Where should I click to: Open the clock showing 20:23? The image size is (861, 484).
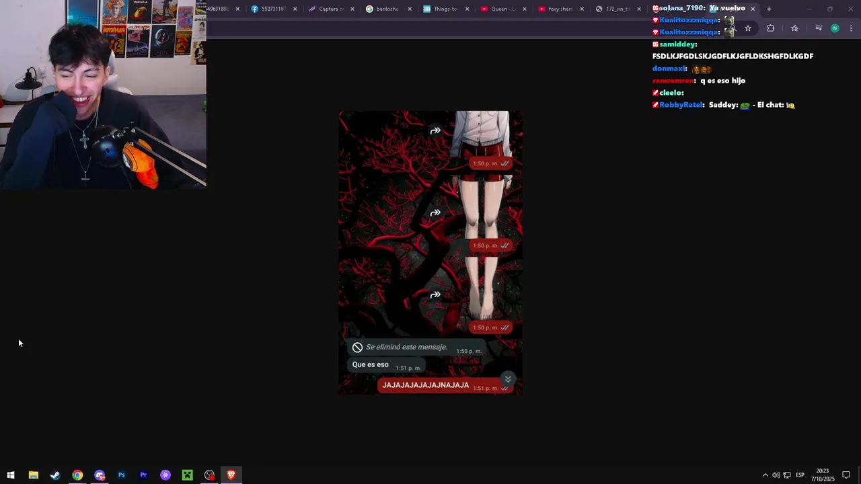click(x=822, y=475)
